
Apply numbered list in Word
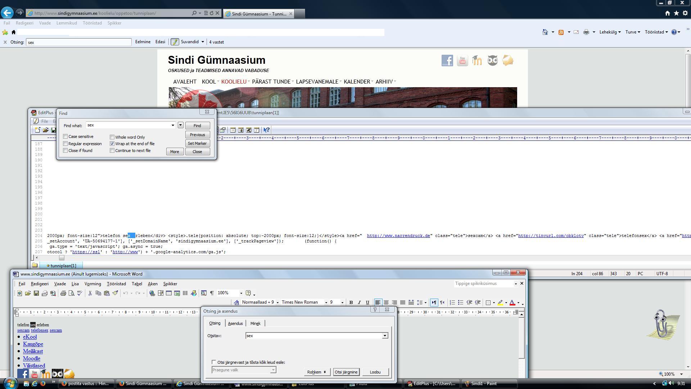(452, 303)
